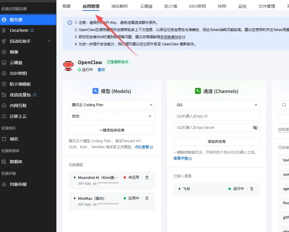The height and width of the screenshot is (232, 289).
Task: Open the 服务器 sidebar item
Action: pyautogui.click(x=28, y=20)
